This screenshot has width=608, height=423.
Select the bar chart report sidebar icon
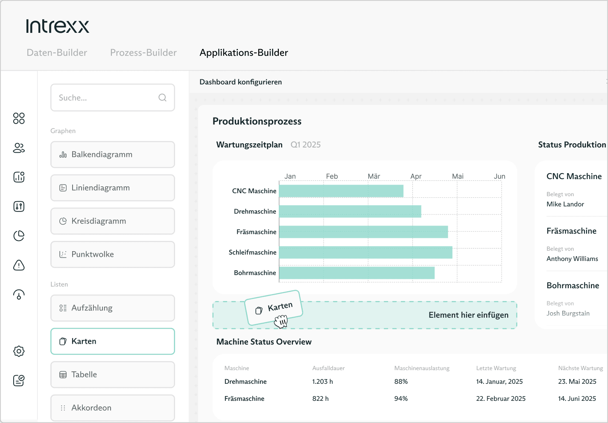[19, 177]
